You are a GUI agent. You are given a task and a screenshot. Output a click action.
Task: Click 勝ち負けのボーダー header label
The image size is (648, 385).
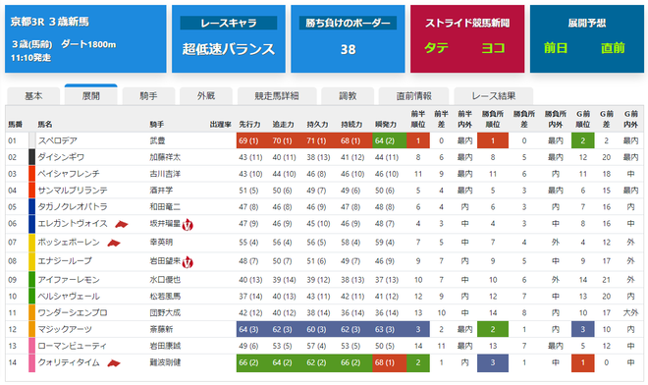pos(348,24)
